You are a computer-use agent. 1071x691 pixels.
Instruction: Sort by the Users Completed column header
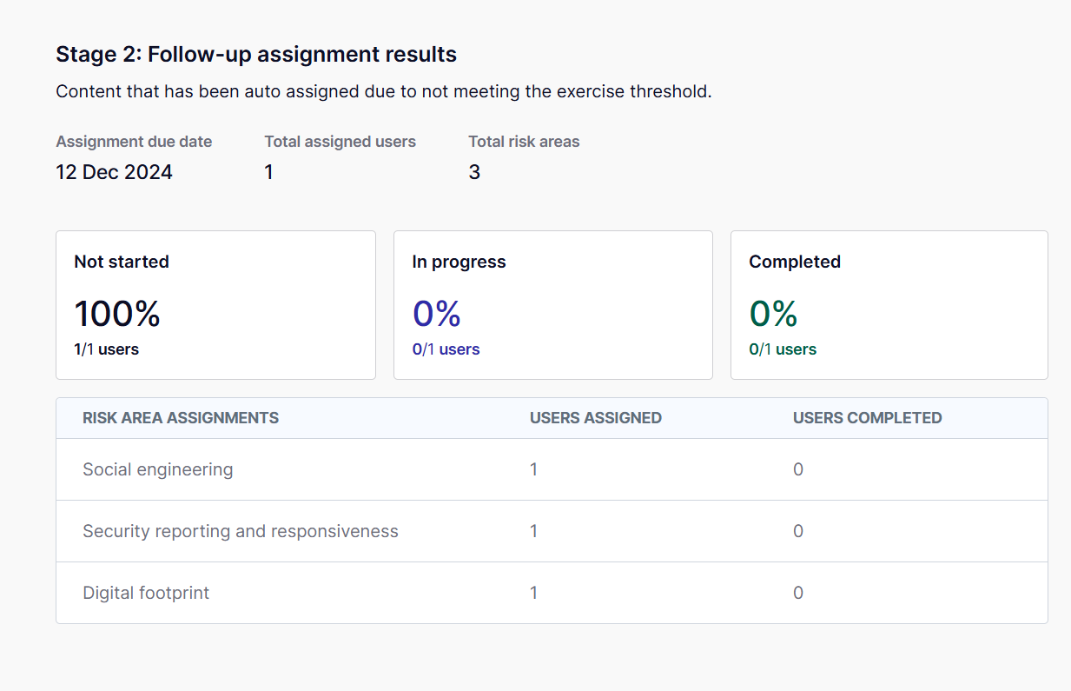867,418
